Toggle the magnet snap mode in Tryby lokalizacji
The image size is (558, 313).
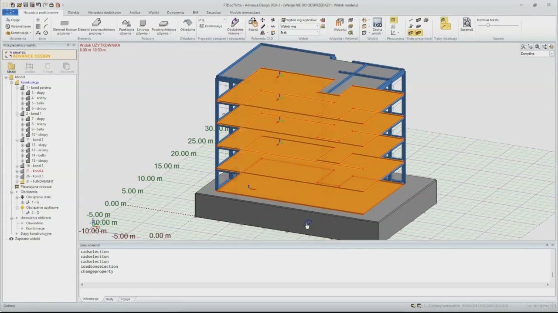pyautogui.click(x=443, y=20)
